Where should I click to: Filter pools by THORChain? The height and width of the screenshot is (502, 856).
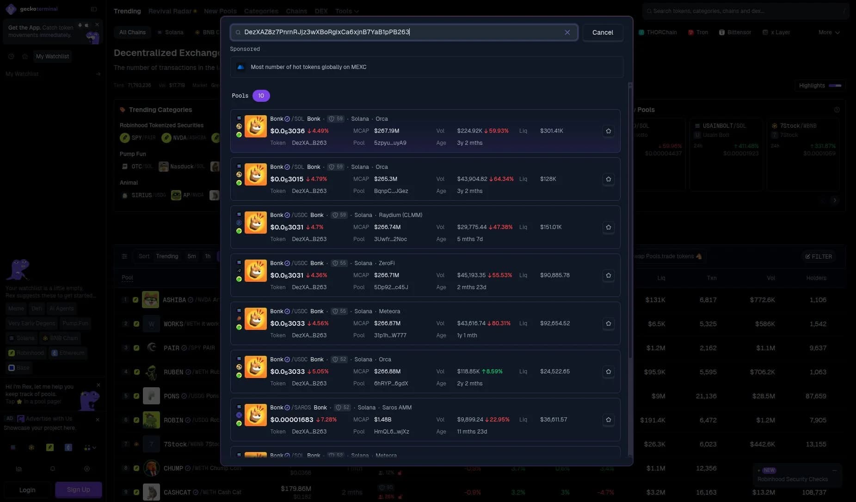[658, 32]
